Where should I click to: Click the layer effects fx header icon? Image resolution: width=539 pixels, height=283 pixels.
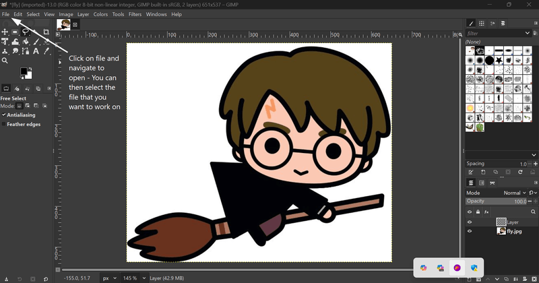click(486, 212)
